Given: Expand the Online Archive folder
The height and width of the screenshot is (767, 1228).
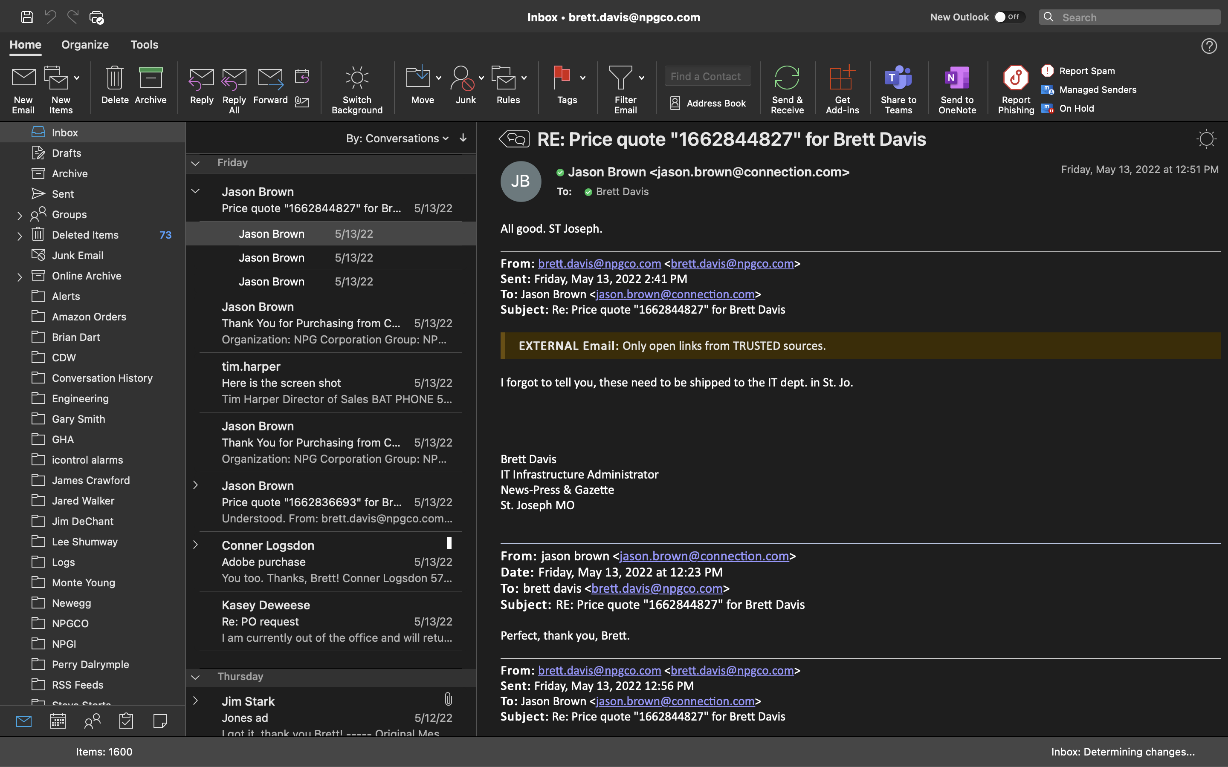Looking at the screenshot, I should [19, 277].
